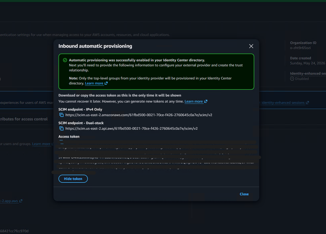The width and height of the screenshot is (326, 234).
Task: Click the Organization ID value o-zht9r65ozi
Action: [300, 48]
